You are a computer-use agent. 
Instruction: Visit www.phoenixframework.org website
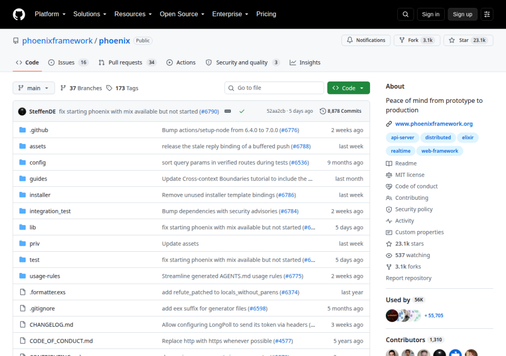point(434,124)
